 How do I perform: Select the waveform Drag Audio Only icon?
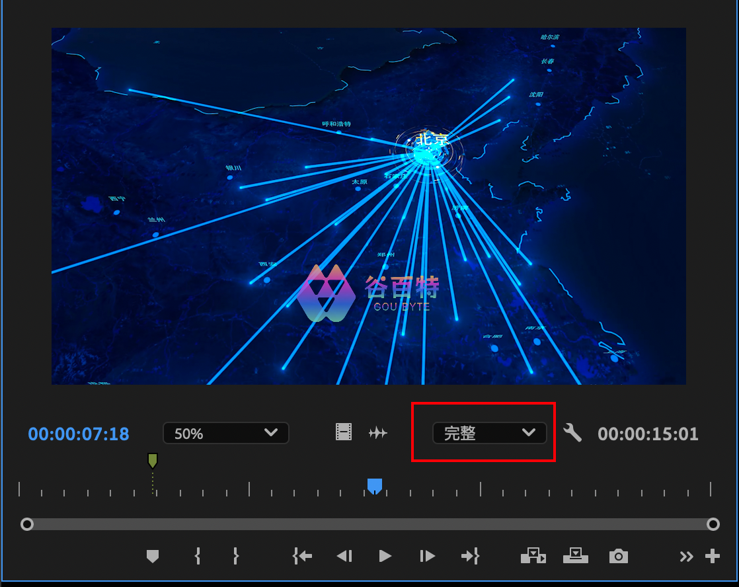[378, 433]
